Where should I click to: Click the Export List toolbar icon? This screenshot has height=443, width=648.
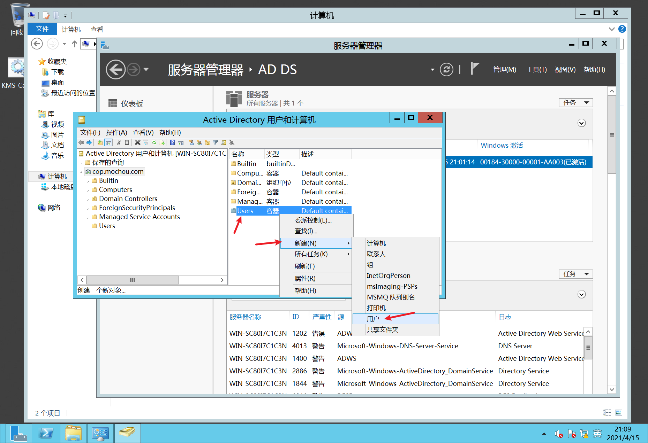(x=162, y=142)
